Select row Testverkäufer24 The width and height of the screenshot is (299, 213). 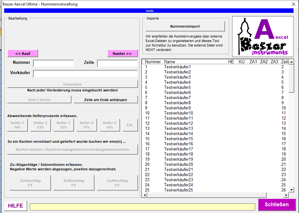[215, 185]
